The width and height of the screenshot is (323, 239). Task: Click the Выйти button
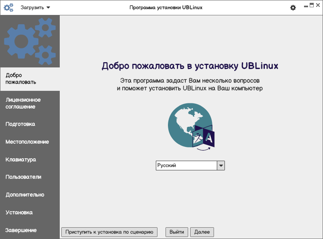(177, 232)
